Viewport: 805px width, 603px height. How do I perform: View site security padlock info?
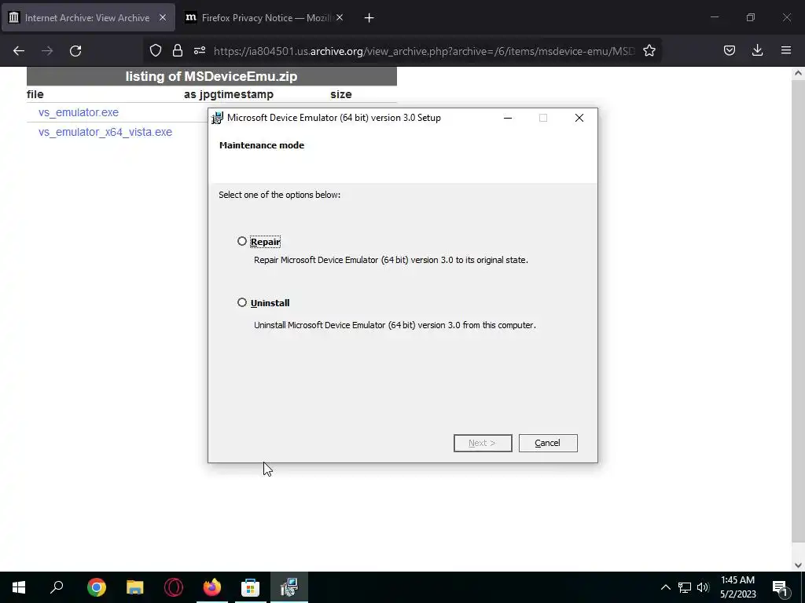pos(178,50)
